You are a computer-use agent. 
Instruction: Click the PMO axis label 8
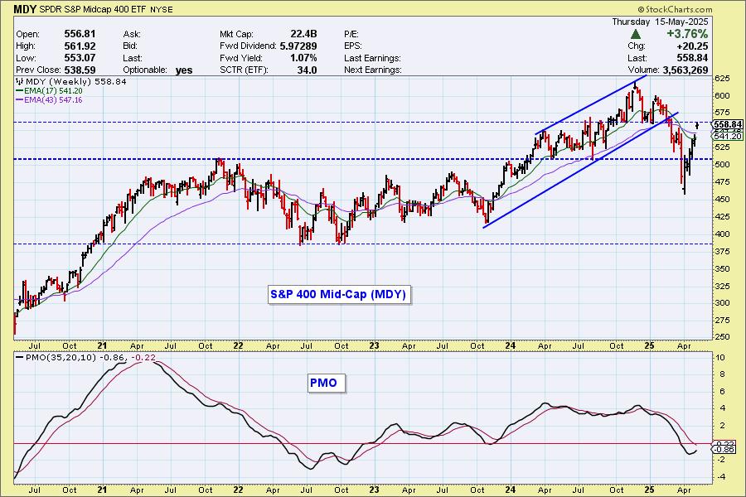coord(722,374)
